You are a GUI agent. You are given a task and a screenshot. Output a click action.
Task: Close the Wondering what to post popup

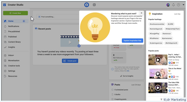point(142,13)
